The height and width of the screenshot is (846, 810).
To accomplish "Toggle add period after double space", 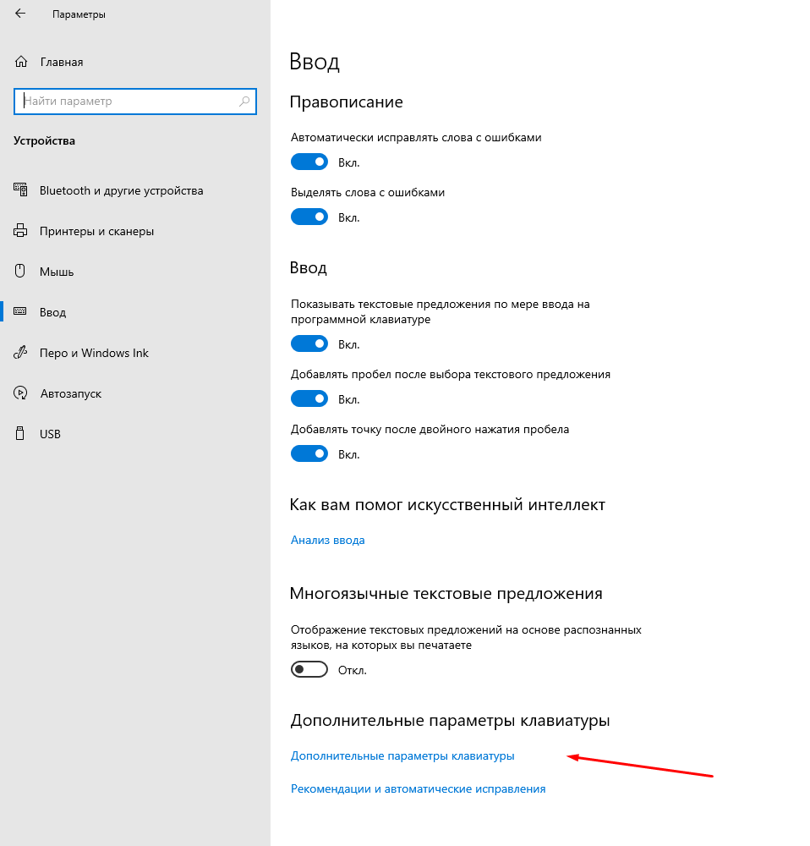I will 309,453.
